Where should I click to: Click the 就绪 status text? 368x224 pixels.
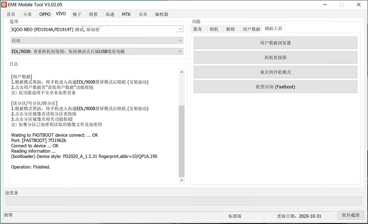9,215
